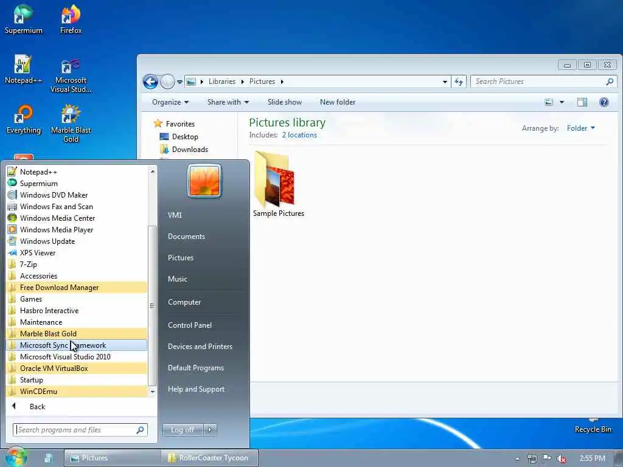Image resolution: width=623 pixels, height=467 pixels.
Task: Open the Organize dropdown menu
Action: tap(170, 102)
